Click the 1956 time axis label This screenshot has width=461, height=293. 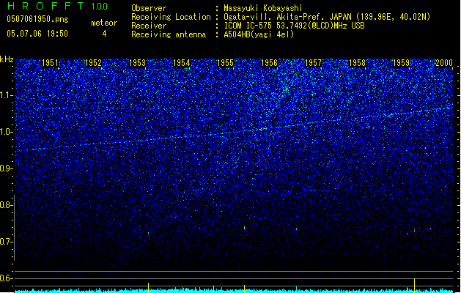[x=269, y=62]
